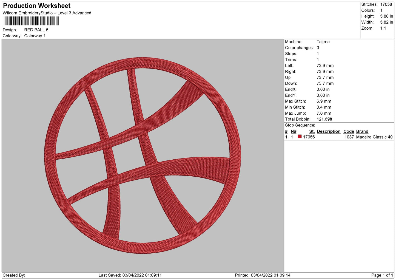Viewport: 396px width, 280px height.
Task: Select the 'Colorway 1' value
Action: [x=35, y=36]
